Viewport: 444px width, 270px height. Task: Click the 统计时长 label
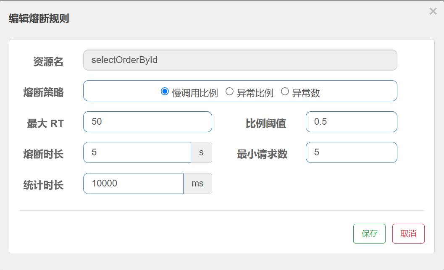click(x=43, y=185)
